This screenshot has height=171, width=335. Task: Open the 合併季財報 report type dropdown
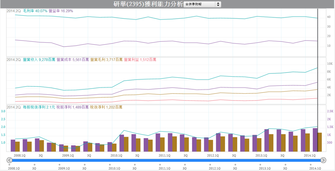tap(202, 4)
